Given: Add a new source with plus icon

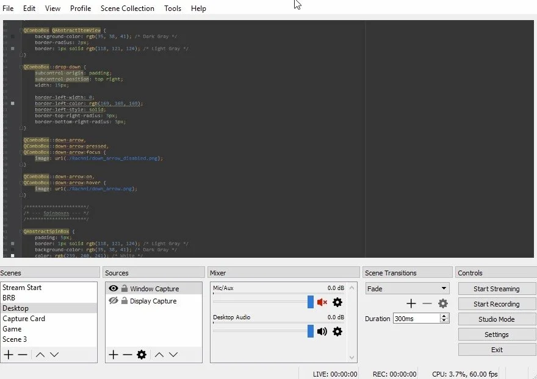Looking at the screenshot, I should [113, 355].
